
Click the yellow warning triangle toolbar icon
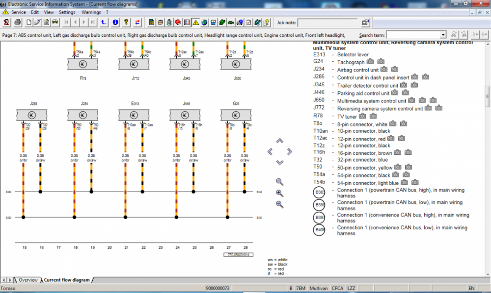195,22
